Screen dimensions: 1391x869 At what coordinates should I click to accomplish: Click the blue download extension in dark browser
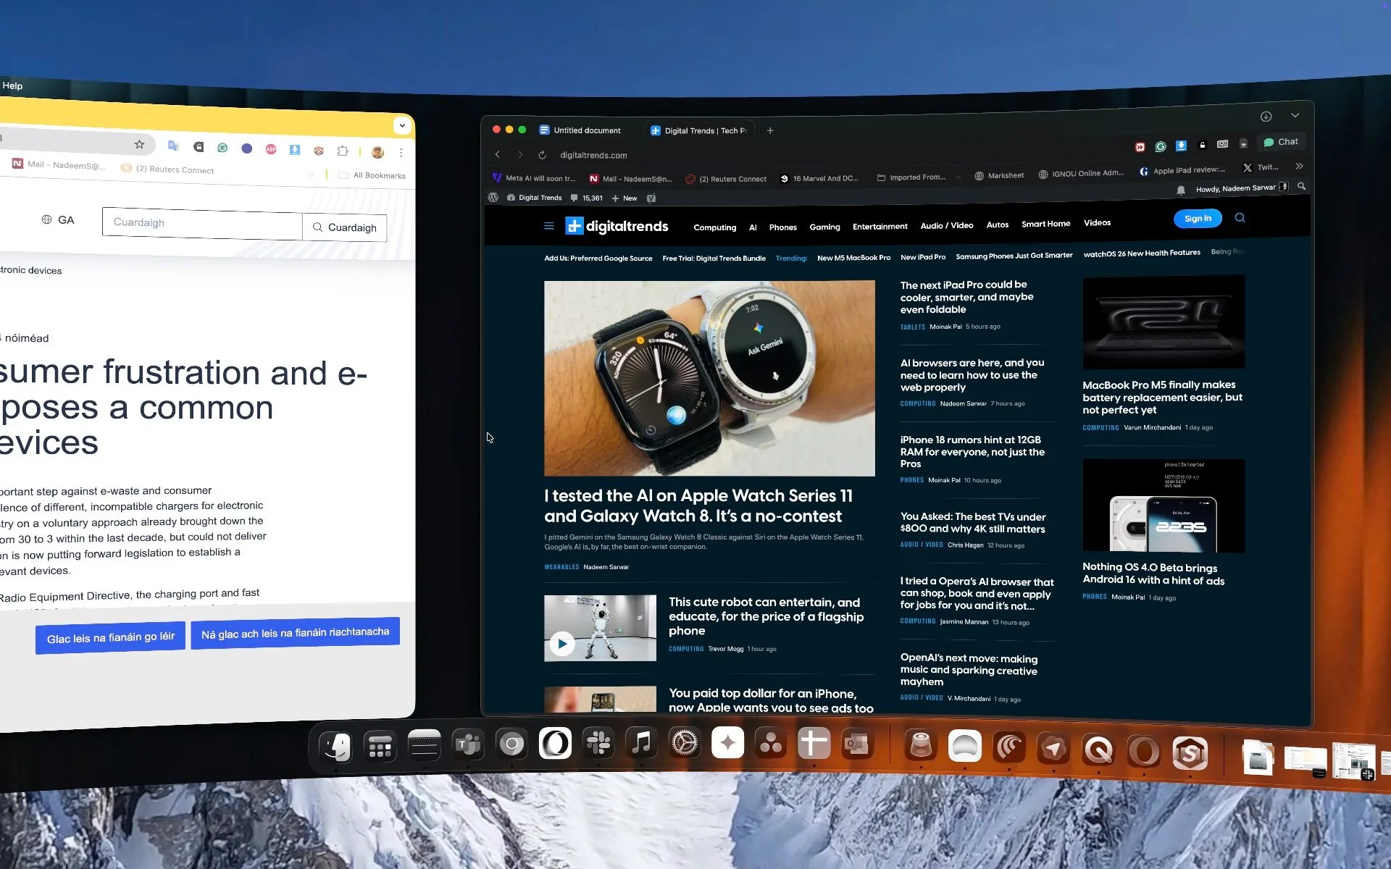1181,146
